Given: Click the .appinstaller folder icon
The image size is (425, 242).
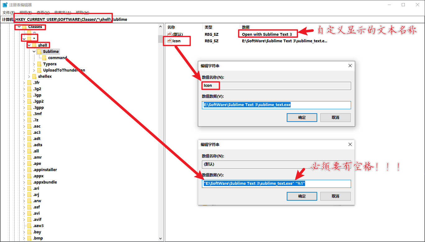Looking at the screenshot, I should click(x=29, y=170).
